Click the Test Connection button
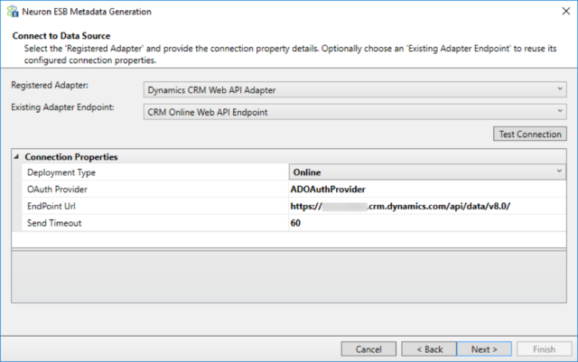The height and width of the screenshot is (362, 578). point(530,134)
